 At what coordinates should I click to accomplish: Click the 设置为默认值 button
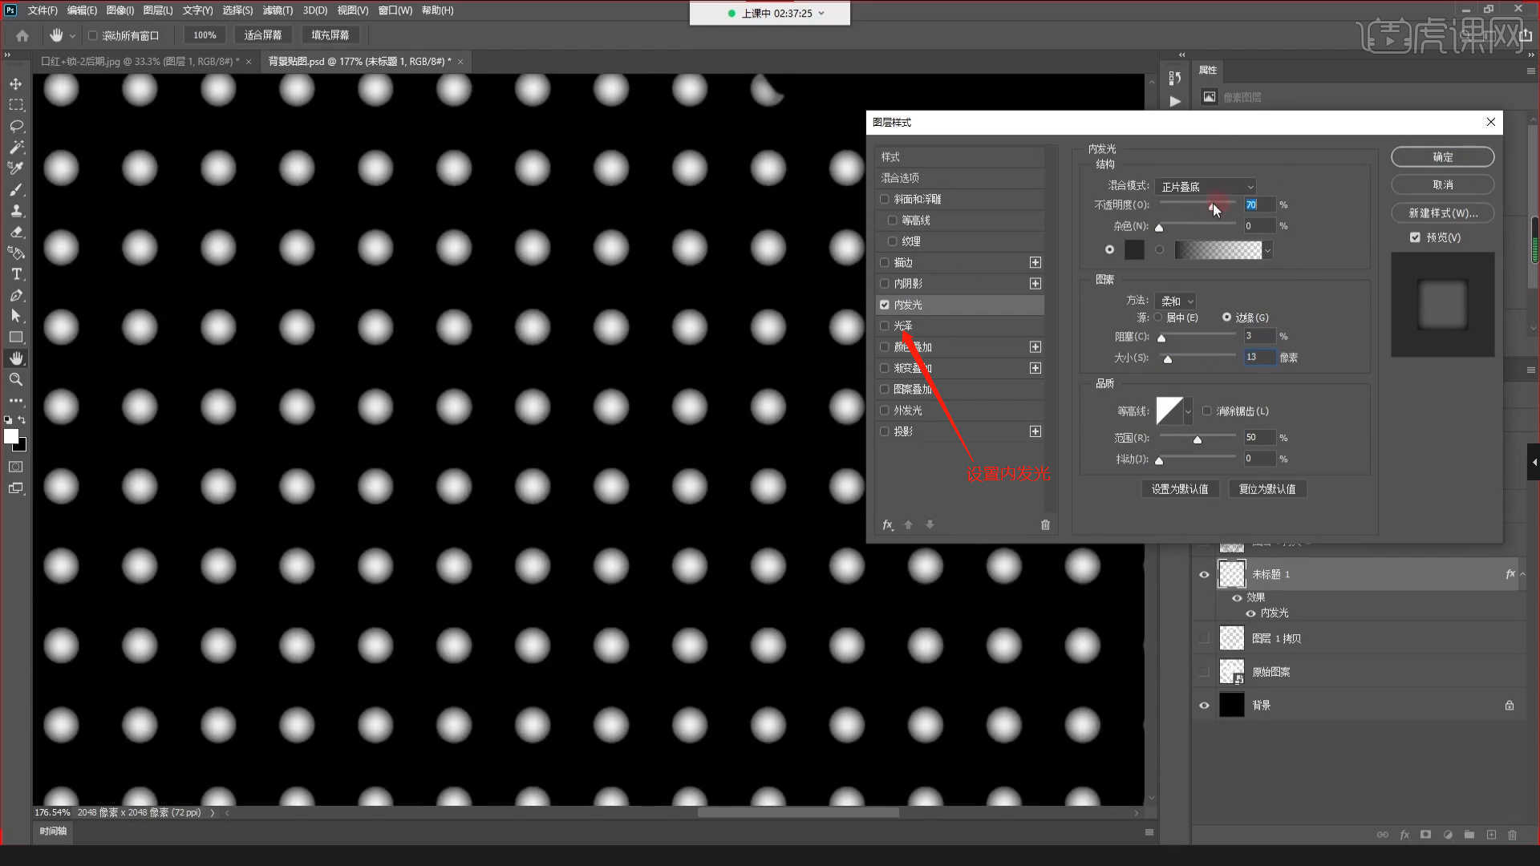pos(1180,489)
